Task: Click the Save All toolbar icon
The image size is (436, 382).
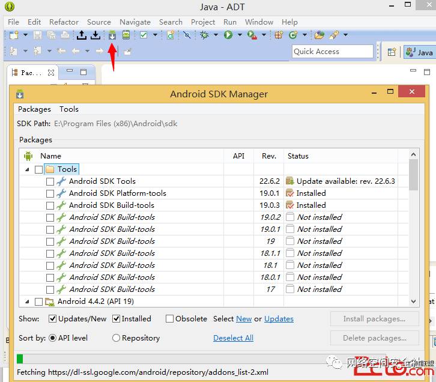Action: [x=51, y=35]
